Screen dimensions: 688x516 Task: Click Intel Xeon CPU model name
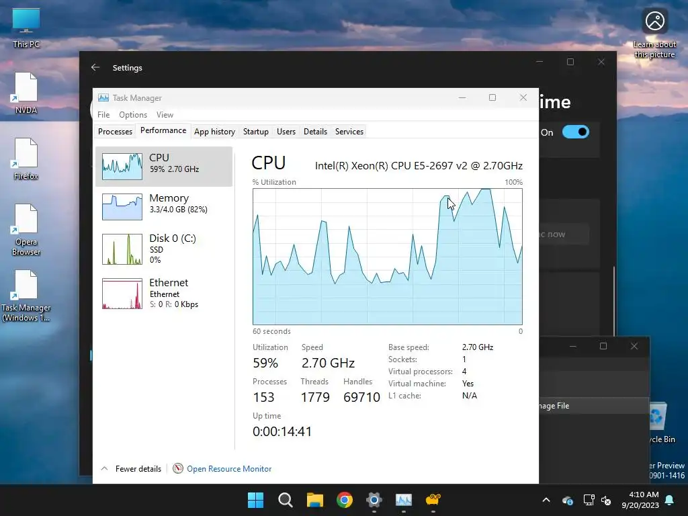click(419, 166)
